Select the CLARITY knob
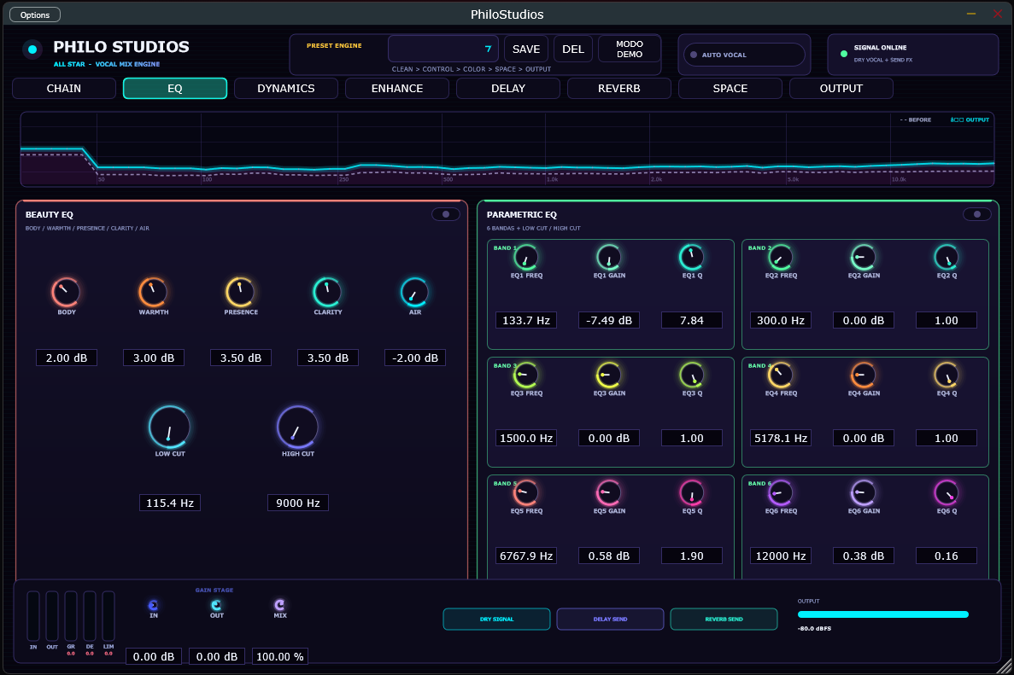Image resolution: width=1014 pixels, height=675 pixels. (327, 292)
